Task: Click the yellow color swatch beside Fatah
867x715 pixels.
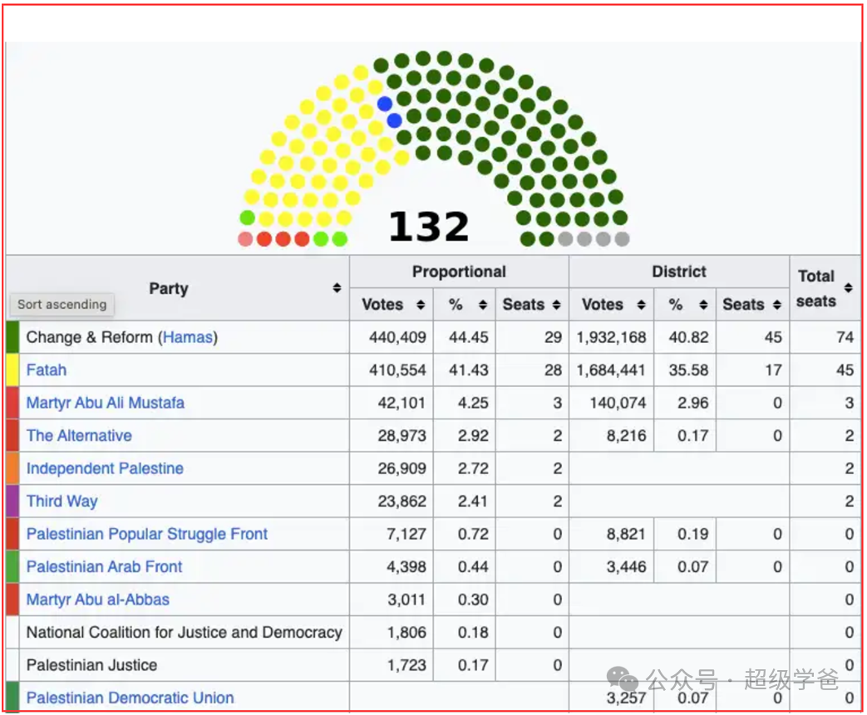Action: point(12,370)
